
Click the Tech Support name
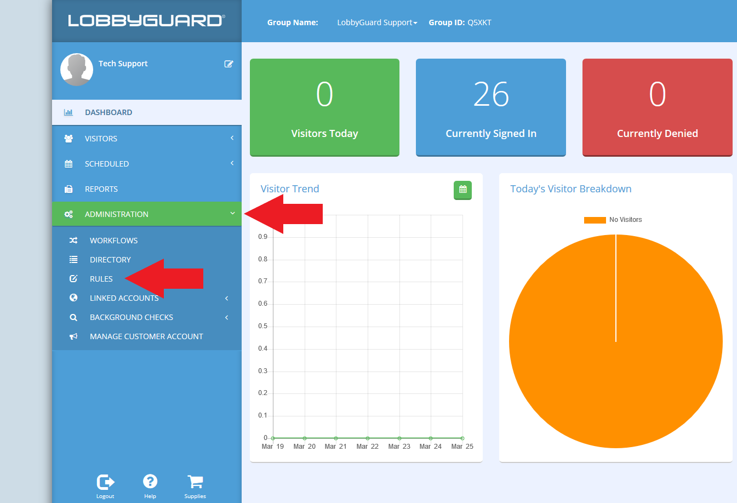click(x=123, y=64)
